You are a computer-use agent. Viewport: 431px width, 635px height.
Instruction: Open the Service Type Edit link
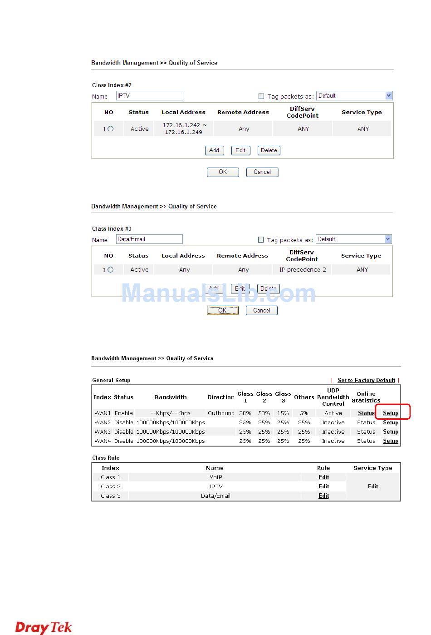click(372, 486)
